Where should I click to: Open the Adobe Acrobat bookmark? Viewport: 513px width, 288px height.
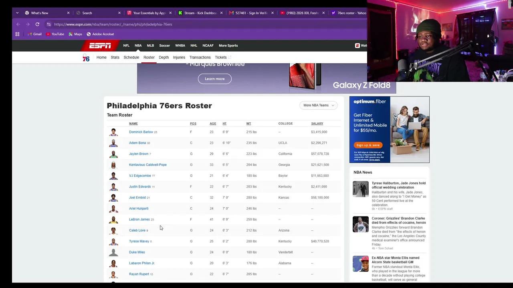[100, 34]
